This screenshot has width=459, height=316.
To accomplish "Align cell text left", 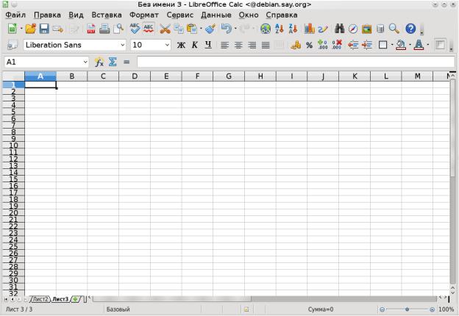I will (x=224, y=45).
